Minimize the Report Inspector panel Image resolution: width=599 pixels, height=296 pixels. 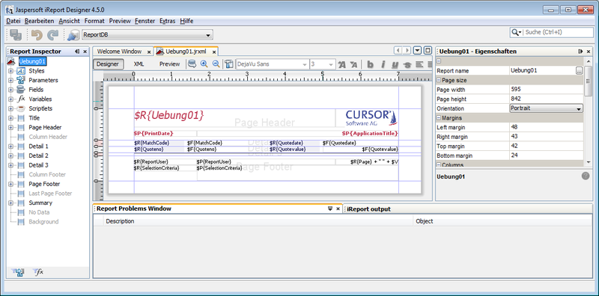tap(77, 52)
